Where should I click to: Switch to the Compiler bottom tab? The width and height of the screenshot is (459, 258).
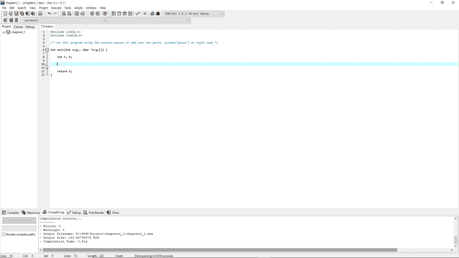tap(10, 213)
